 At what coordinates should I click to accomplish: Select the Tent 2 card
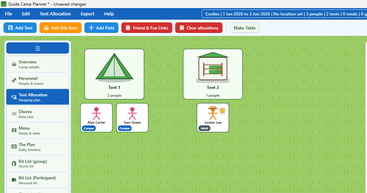[x=213, y=74]
